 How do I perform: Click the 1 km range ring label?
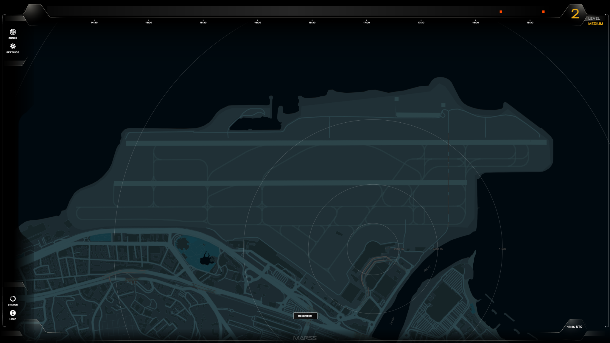coord(502,249)
